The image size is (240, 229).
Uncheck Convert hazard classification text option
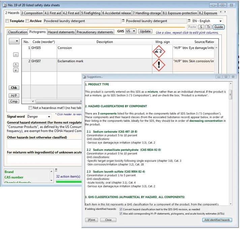click(121, 209)
